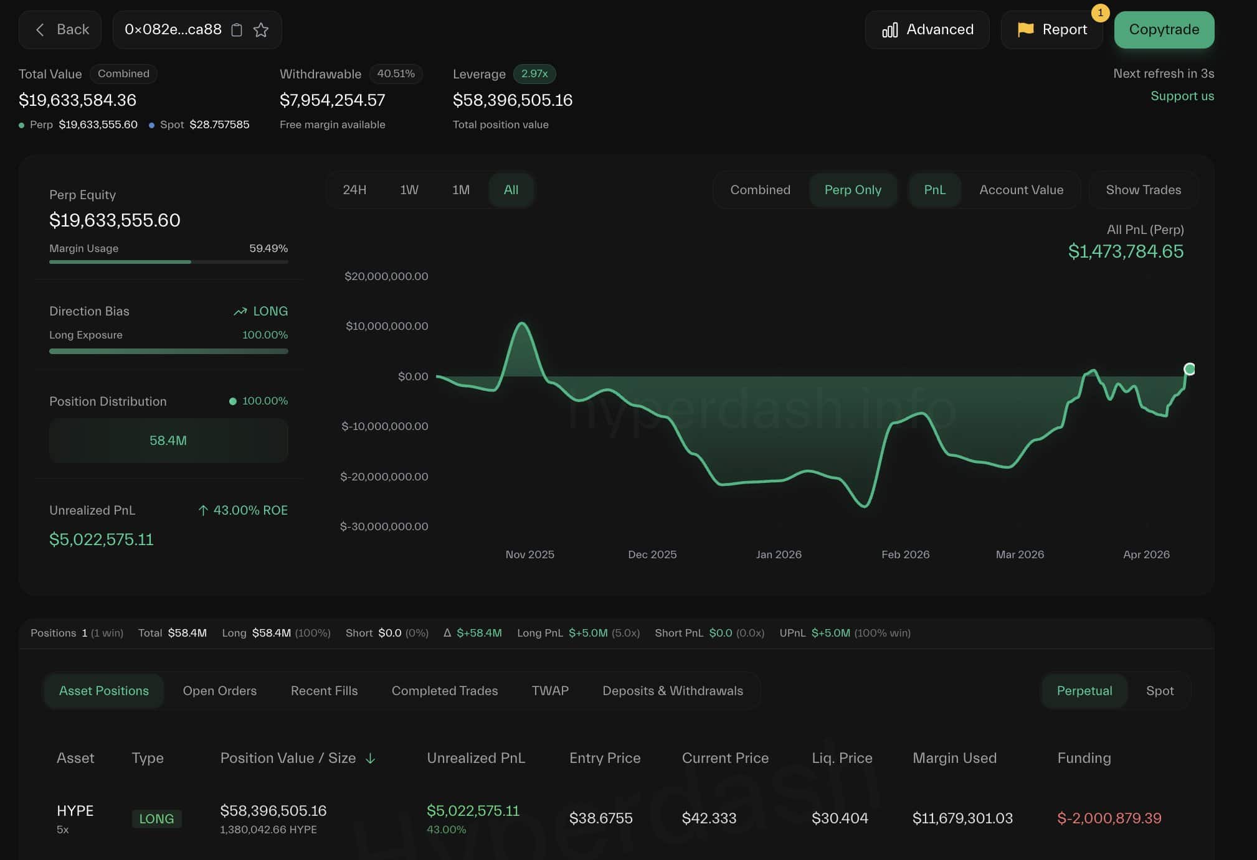Click the sort arrow on Position Value column
Image resolution: width=1257 pixels, height=860 pixels.
[370, 758]
